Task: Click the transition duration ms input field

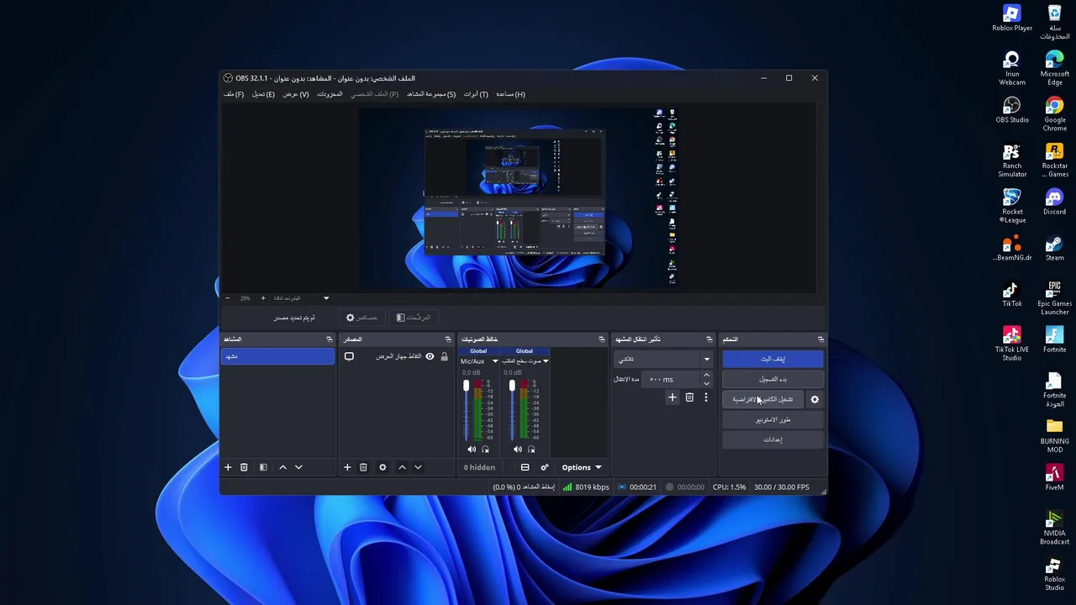Action: [670, 379]
